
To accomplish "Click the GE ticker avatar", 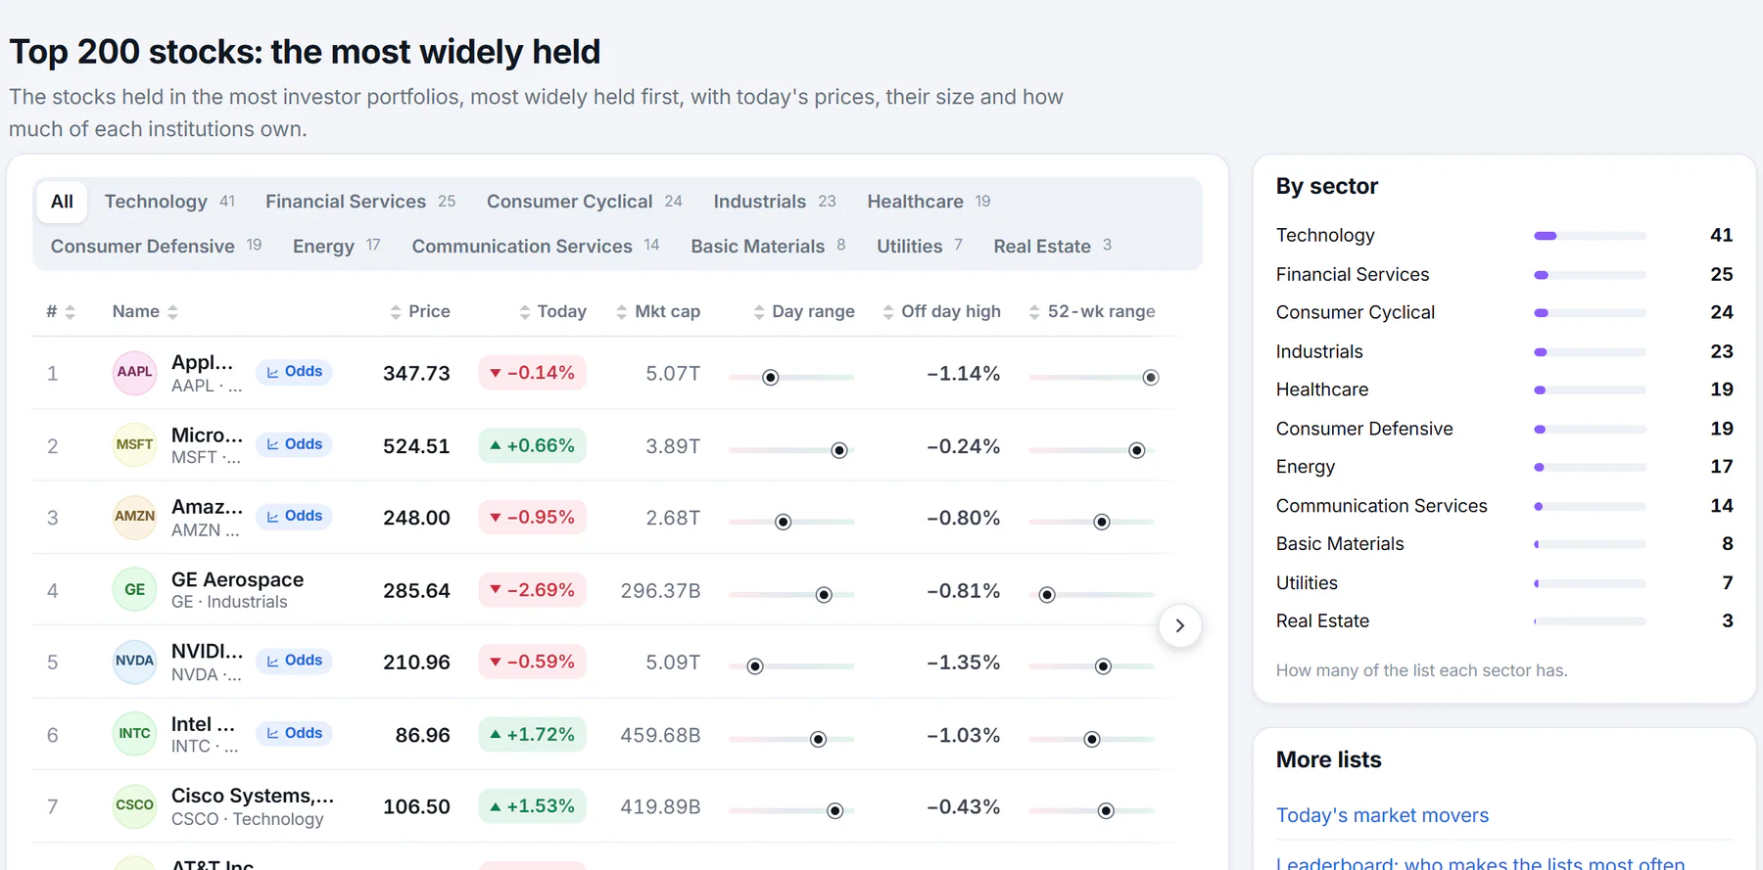I will point(134,590).
